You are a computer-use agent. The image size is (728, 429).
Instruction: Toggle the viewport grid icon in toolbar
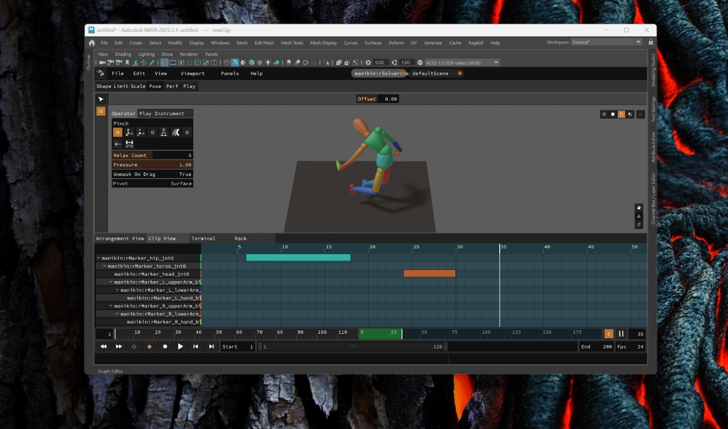click(164, 62)
